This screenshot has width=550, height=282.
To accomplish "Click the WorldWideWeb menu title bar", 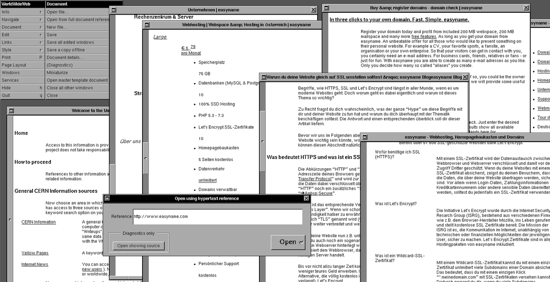I will click(x=22, y=4).
